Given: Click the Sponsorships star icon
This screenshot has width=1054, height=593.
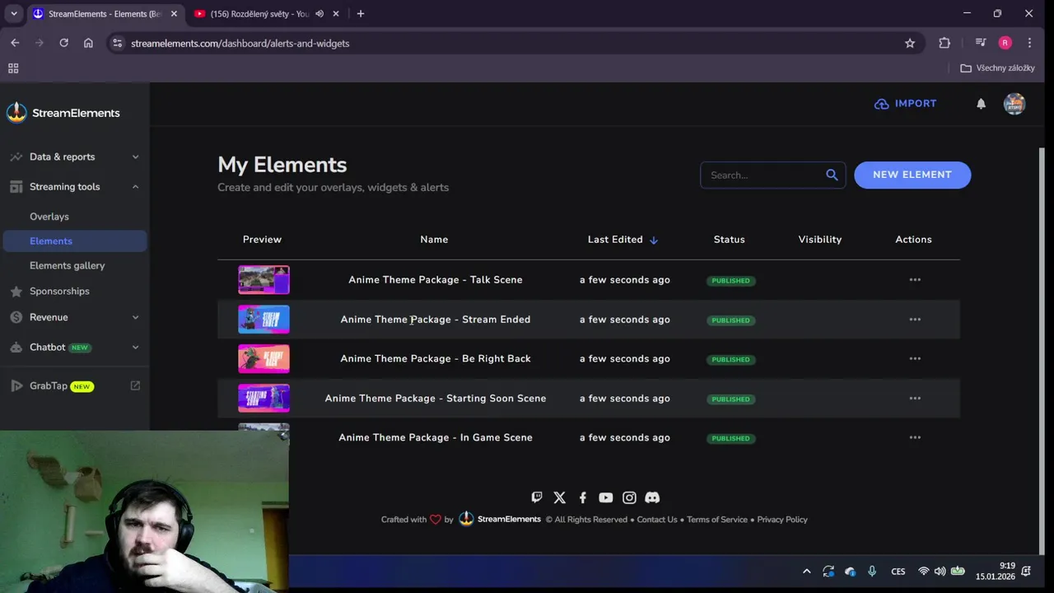Looking at the screenshot, I should click(16, 292).
